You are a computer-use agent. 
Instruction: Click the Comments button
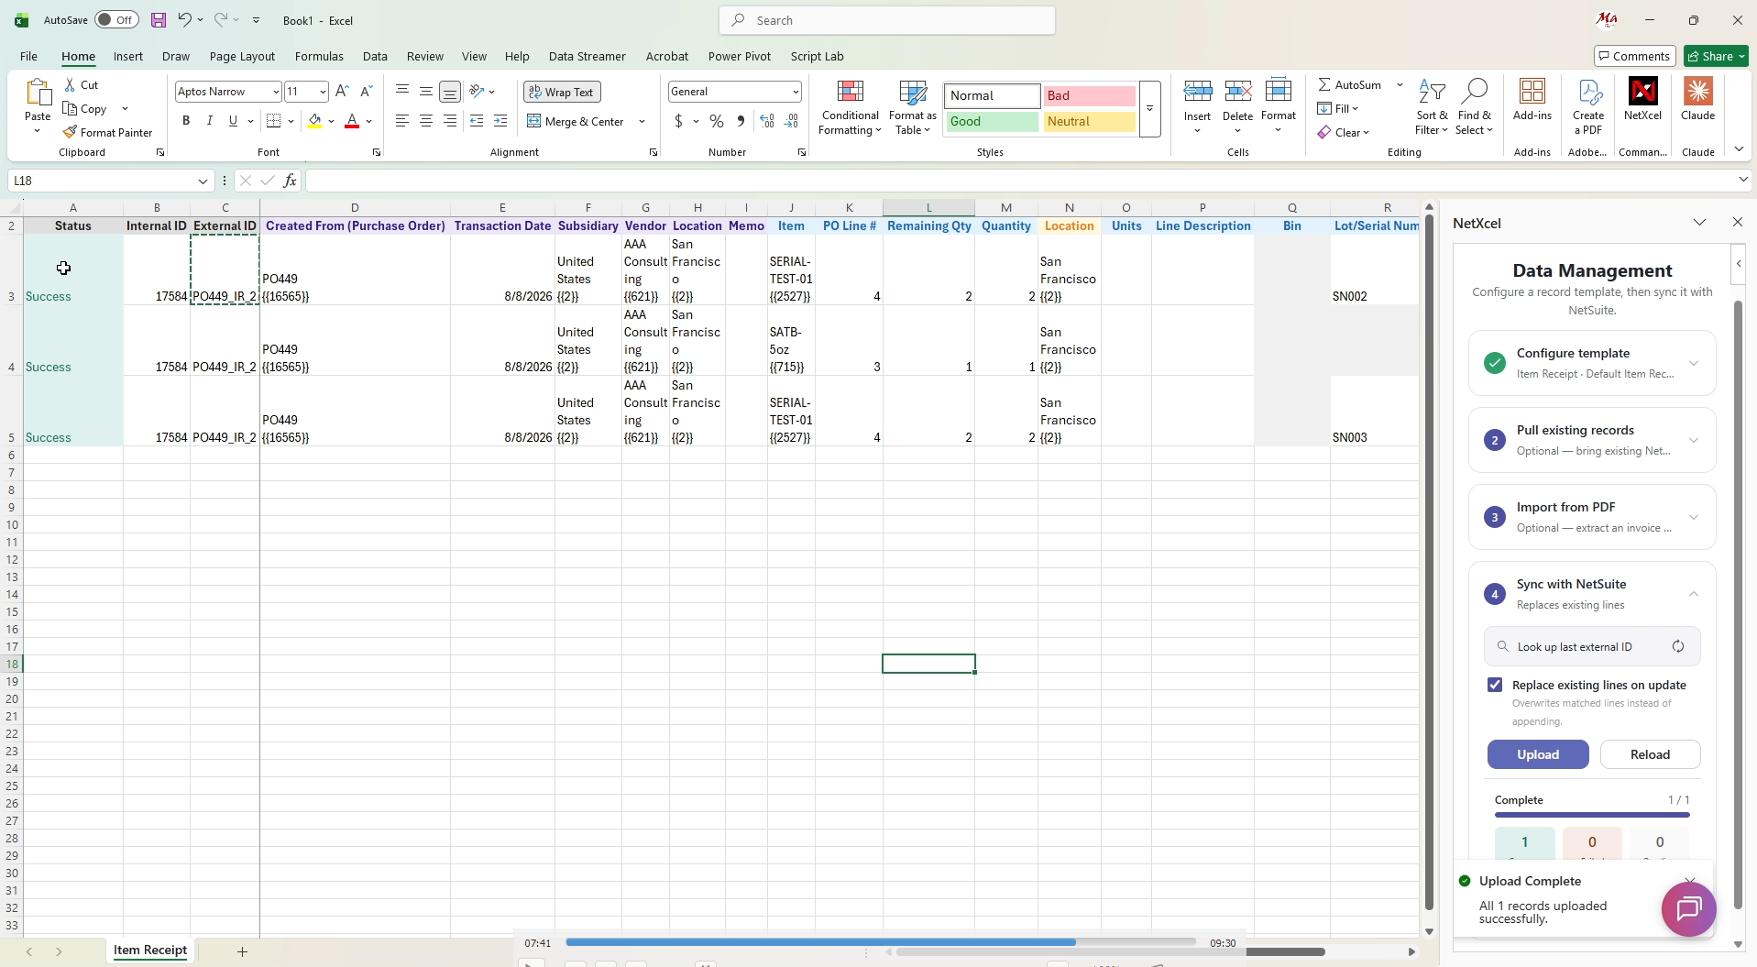[x=1634, y=56]
